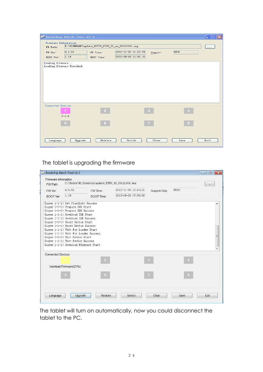This screenshot has height=372, width=263.
Task: Click Switch button in the downloading window
Action: [131, 295]
